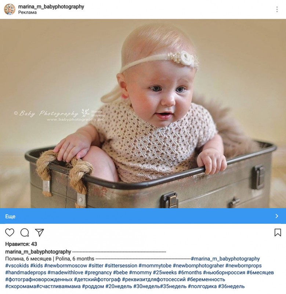
Task: Share post using paper plane icon
Action: pyautogui.click(x=39, y=233)
